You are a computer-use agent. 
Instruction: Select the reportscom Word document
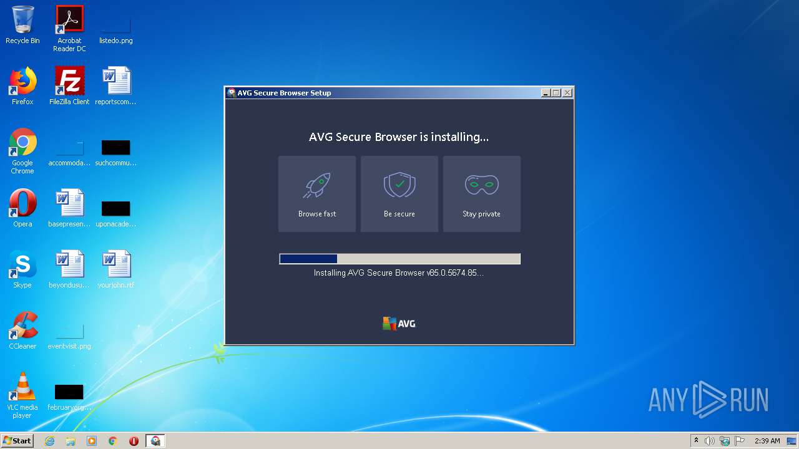[x=116, y=86]
